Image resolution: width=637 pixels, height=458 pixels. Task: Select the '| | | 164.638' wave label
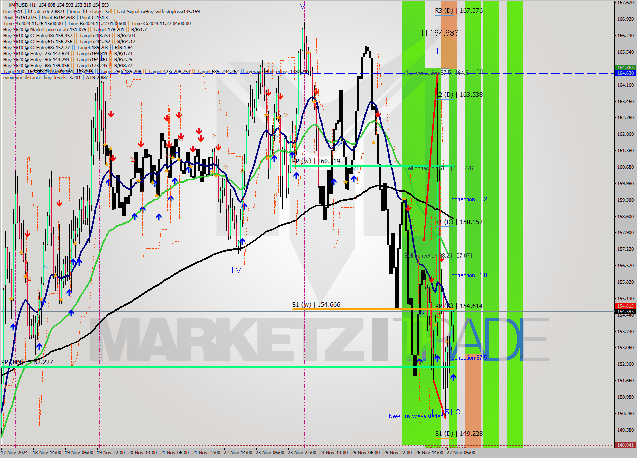(438, 33)
